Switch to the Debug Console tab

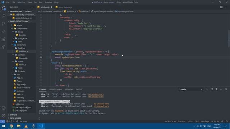[x=56, y=89]
